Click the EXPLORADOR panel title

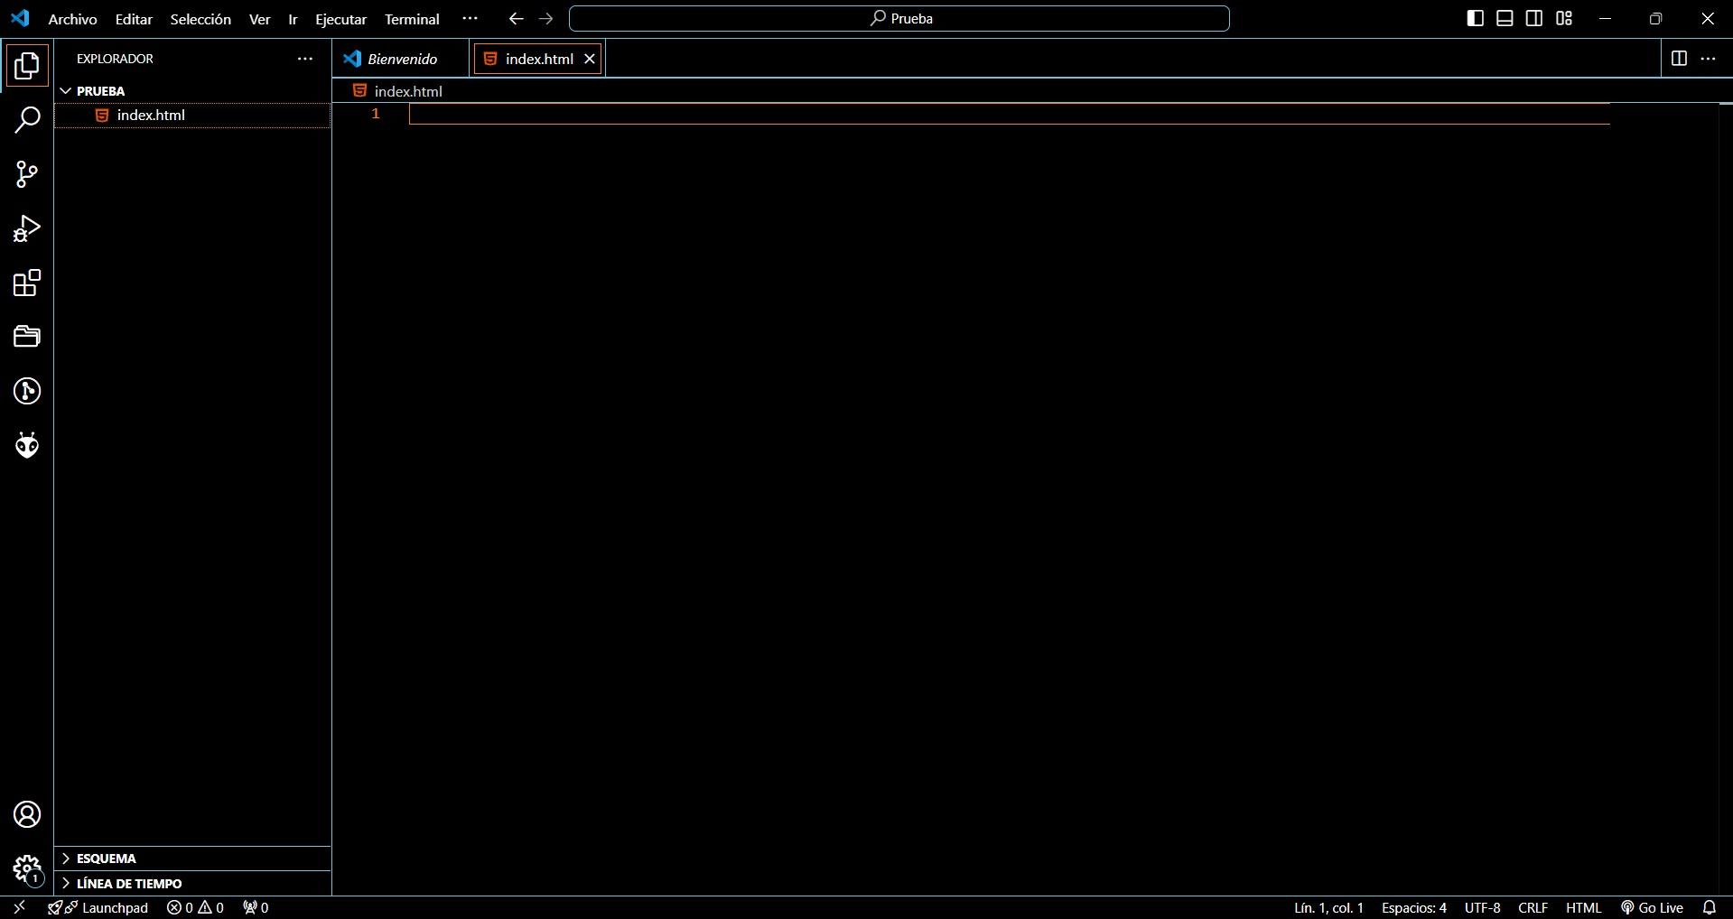[x=115, y=59]
